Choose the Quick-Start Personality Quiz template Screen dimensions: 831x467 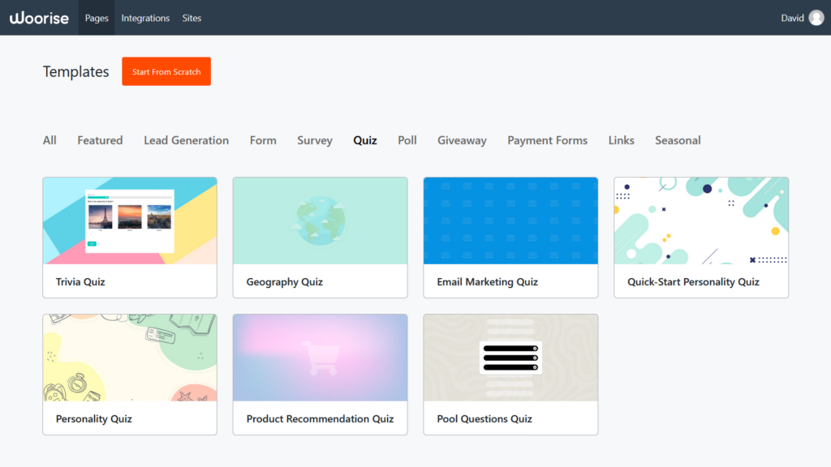(700, 237)
